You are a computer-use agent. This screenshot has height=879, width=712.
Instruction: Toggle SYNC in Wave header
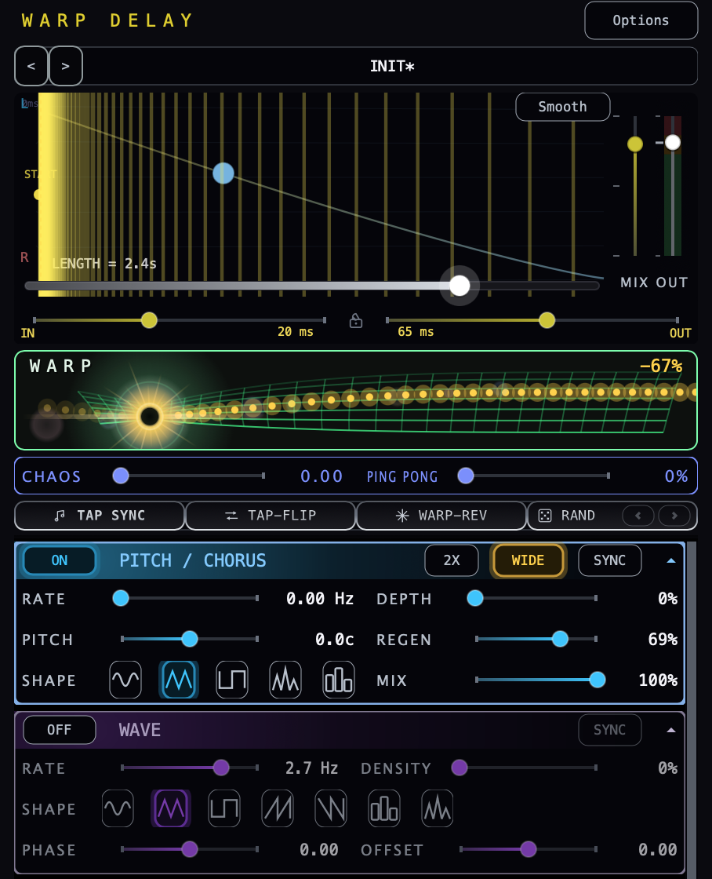[609, 729]
